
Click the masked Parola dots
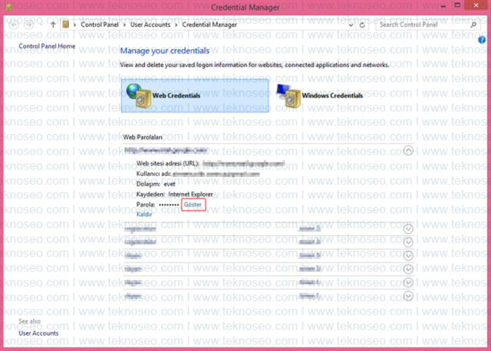tap(169, 205)
